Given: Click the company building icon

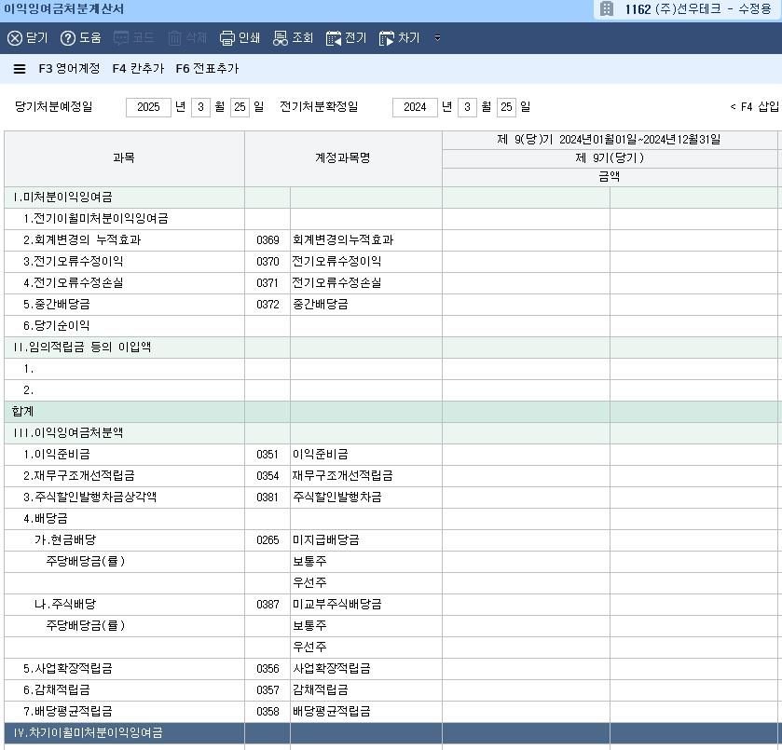Looking at the screenshot, I should (x=607, y=9).
